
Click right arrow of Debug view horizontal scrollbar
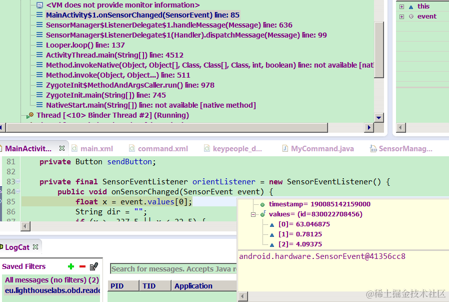[x=369, y=127]
